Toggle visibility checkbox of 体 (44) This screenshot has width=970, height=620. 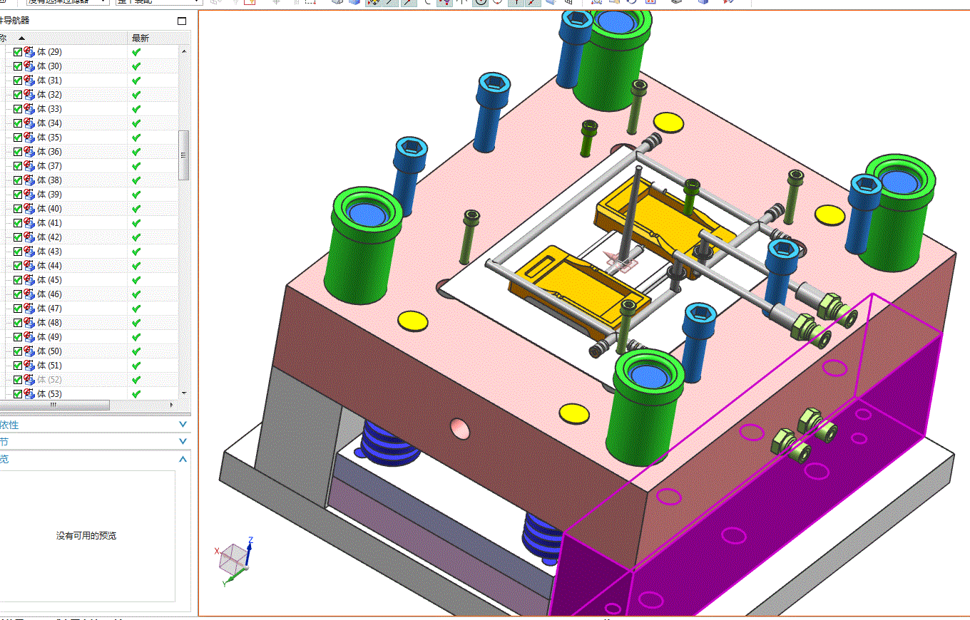point(18,266)
